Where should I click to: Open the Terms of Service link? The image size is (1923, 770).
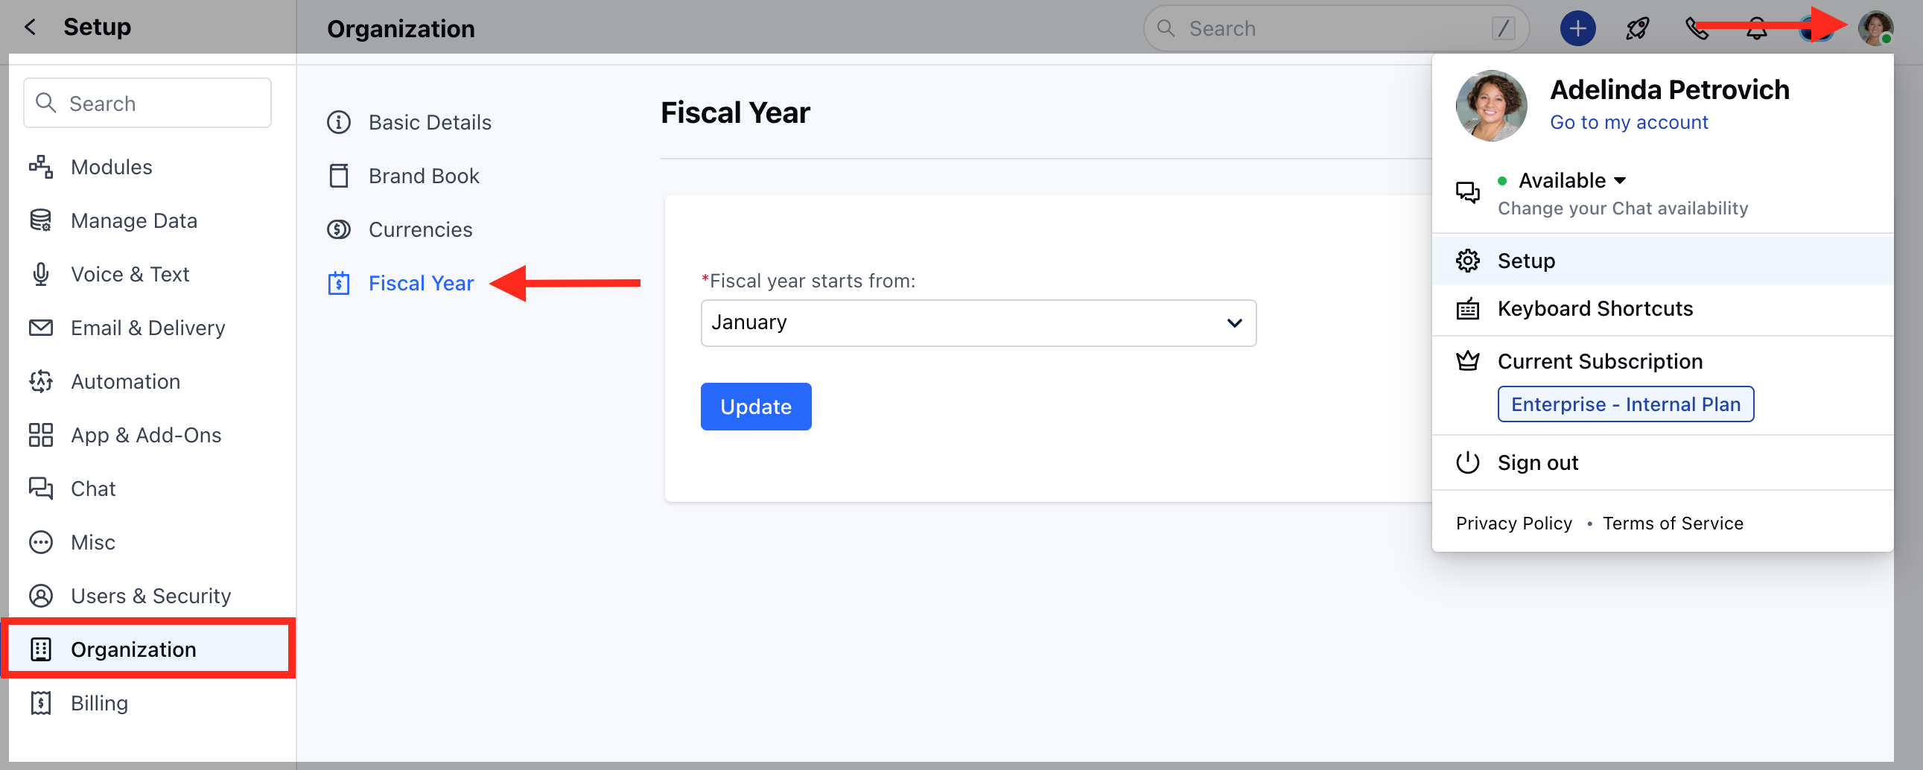pos(1672,523)
